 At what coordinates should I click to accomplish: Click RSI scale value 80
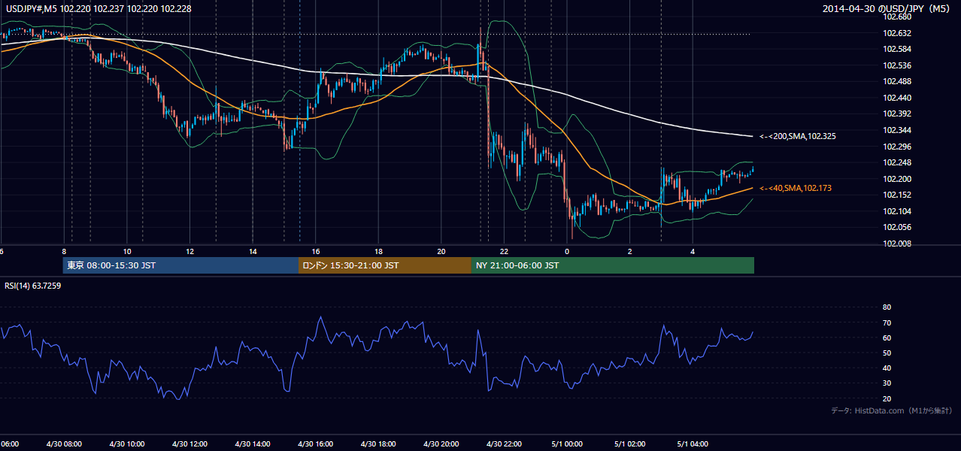(x=887, y=307)
